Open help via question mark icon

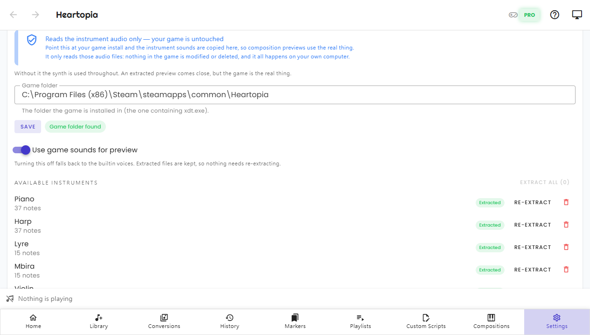coord(555,15)
